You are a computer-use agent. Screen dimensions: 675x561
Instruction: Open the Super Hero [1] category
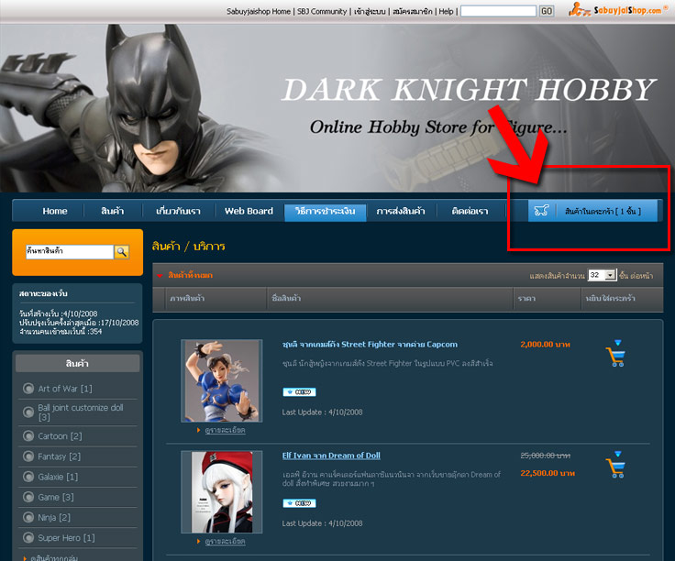(66, 538)
